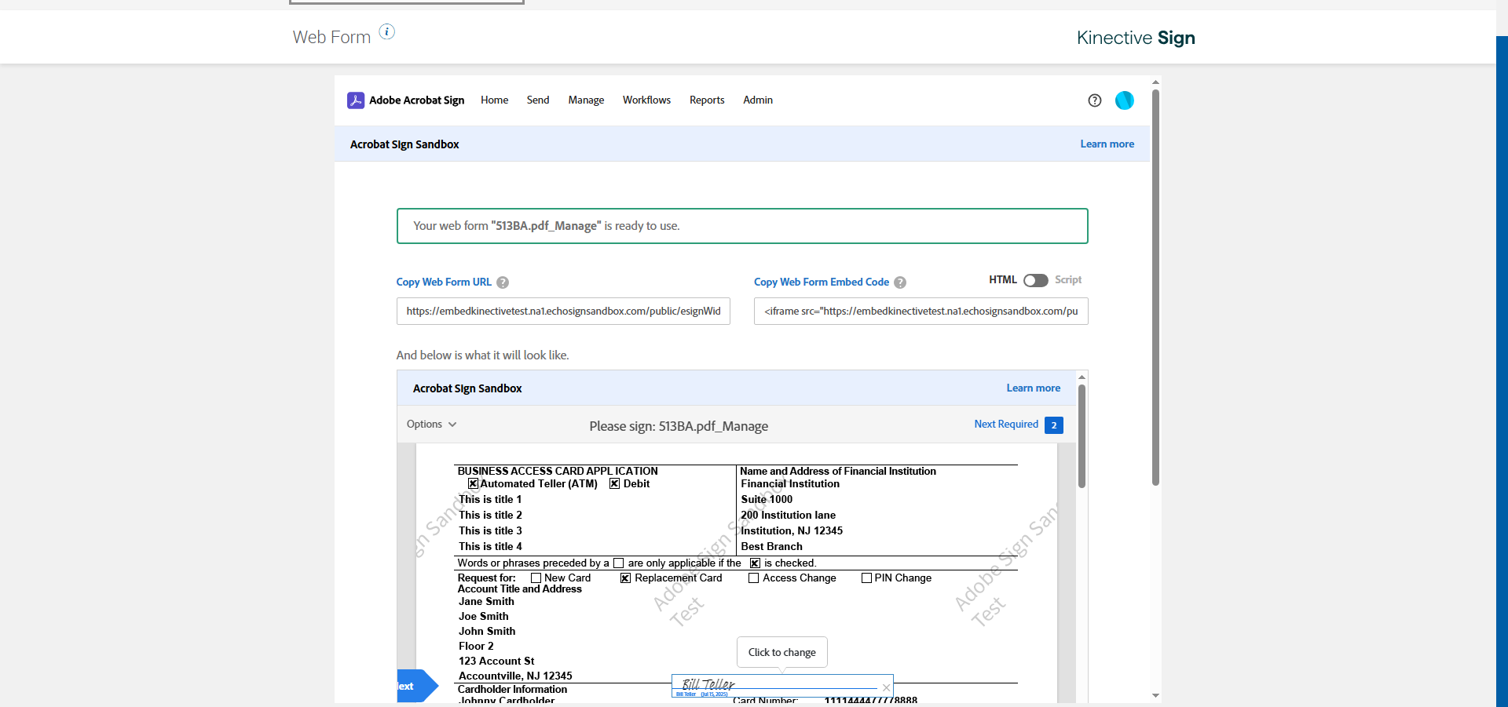
Task: Select the web form URL text field
Action: point(563,312)
